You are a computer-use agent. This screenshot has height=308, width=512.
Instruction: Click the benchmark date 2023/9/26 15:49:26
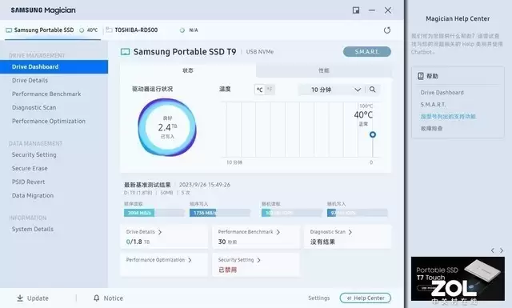pos(205,185)
